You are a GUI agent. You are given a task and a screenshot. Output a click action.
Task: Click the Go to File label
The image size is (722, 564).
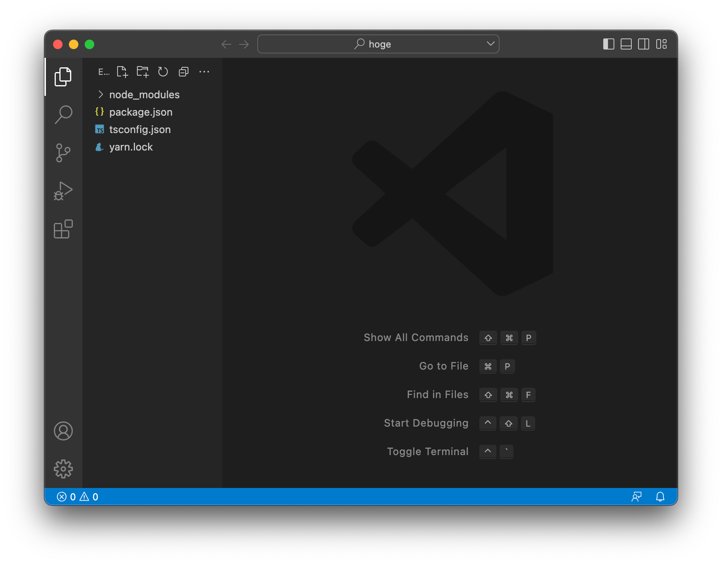(x=444, y=366)
